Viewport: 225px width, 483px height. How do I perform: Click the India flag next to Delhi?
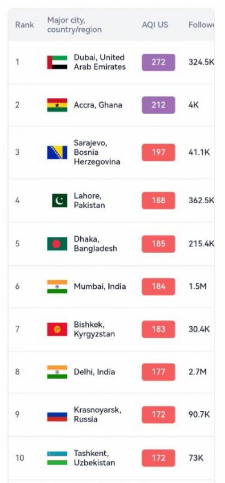(57, 372)
